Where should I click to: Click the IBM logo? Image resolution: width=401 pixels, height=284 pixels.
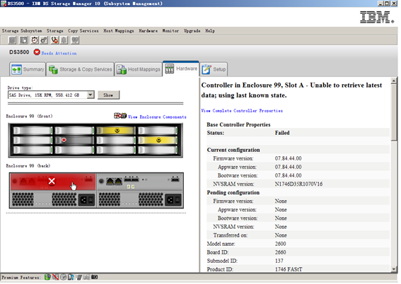coord(377,17)
